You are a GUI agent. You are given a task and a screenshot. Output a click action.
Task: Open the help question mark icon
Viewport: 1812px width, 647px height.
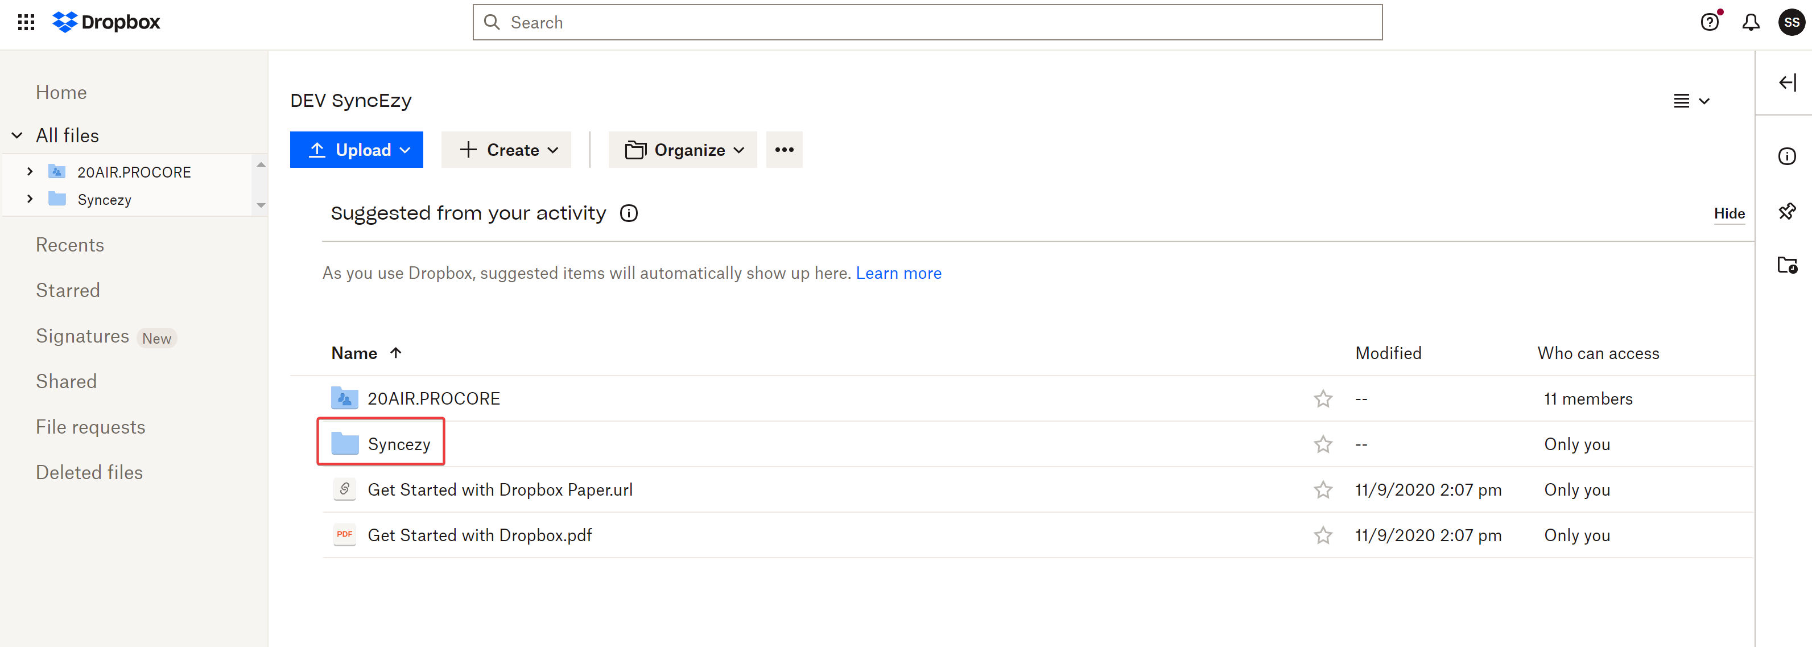click(x=1709, y=23)
